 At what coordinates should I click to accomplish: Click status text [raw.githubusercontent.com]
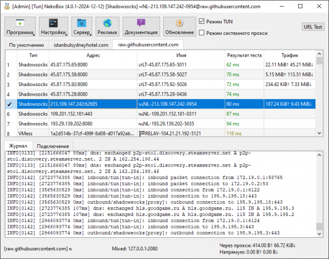tap(36, 249)
